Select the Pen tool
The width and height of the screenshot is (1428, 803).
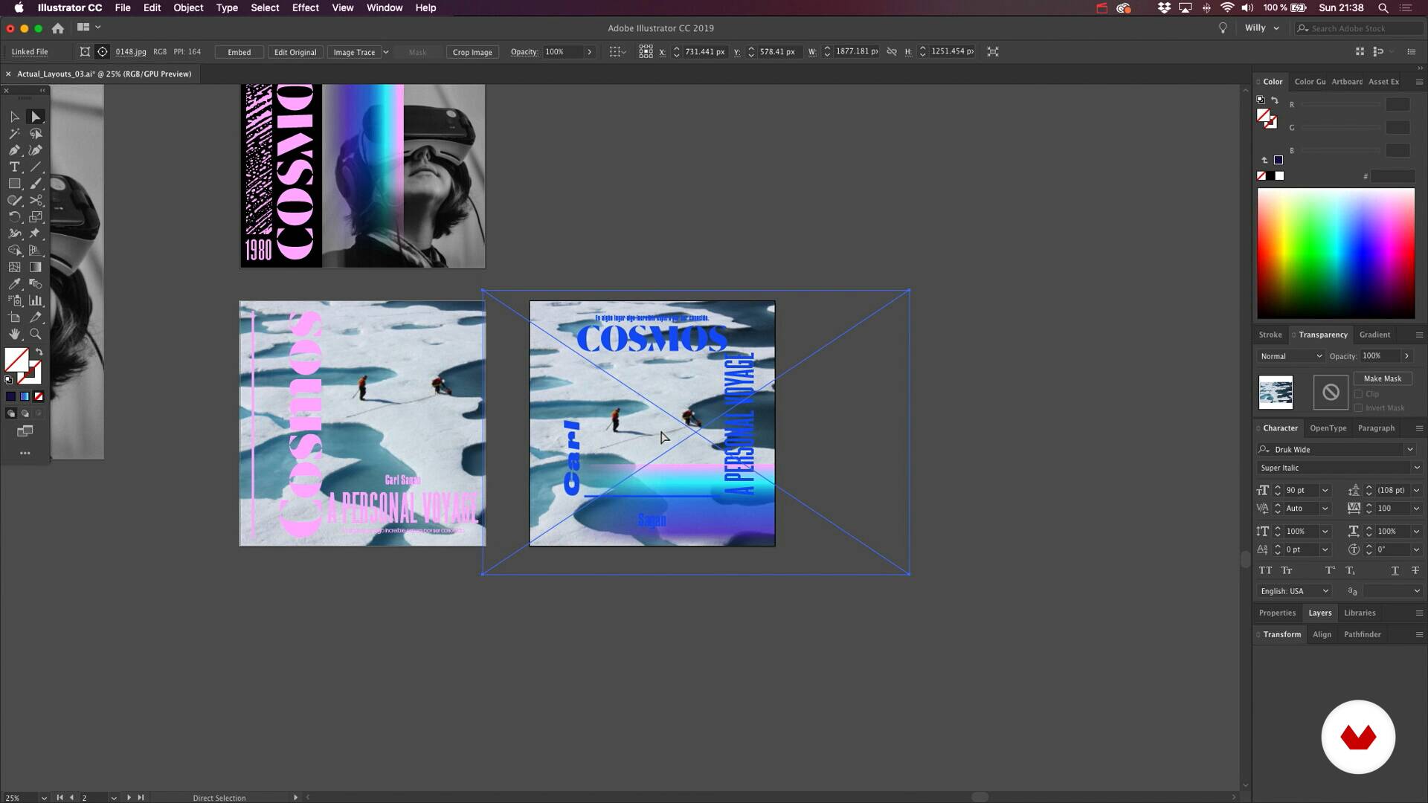(14, 150)
